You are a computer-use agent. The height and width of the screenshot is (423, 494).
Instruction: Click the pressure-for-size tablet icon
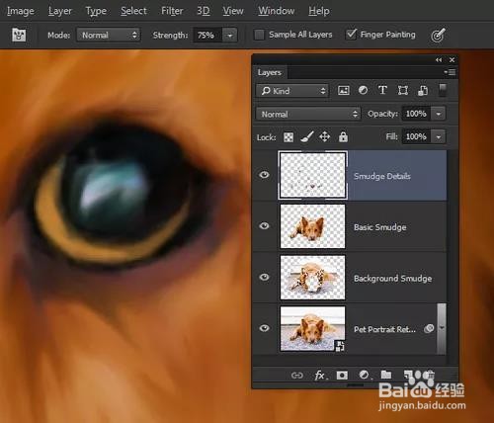coord(438,35)
